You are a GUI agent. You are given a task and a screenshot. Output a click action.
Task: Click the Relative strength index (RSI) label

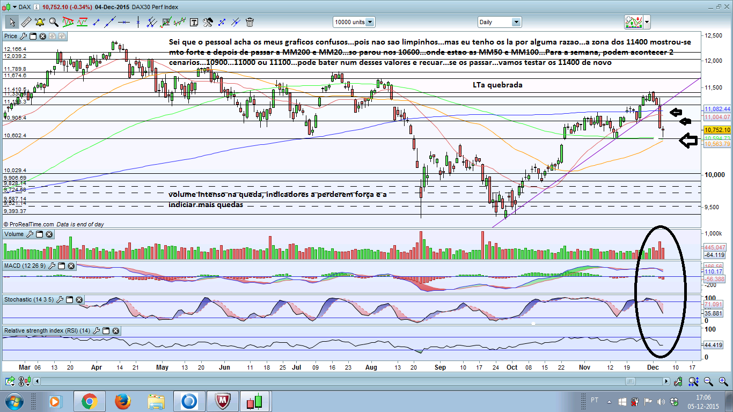tap(47, 330)
